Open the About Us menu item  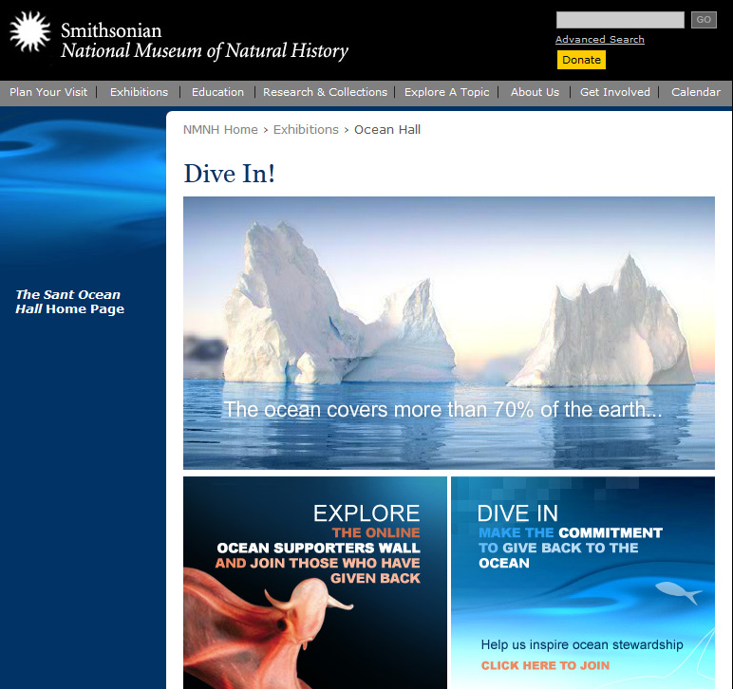pos(535,92)
